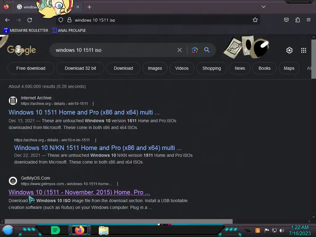Image resolution: width=316 pixels, height=237 pixels.
Task: Click the Firefox taskbar icon
Action: [79, 230]
